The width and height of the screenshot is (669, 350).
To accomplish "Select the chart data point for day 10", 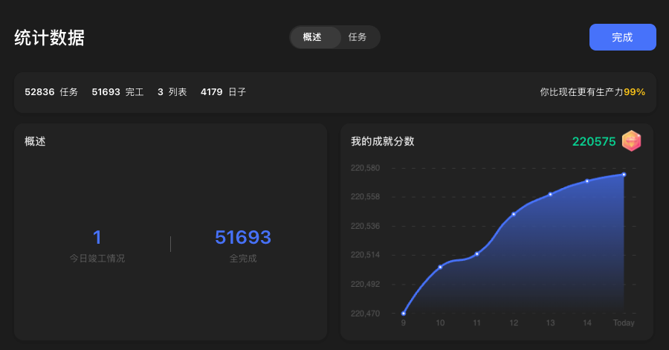I will (x=440, y=268).
